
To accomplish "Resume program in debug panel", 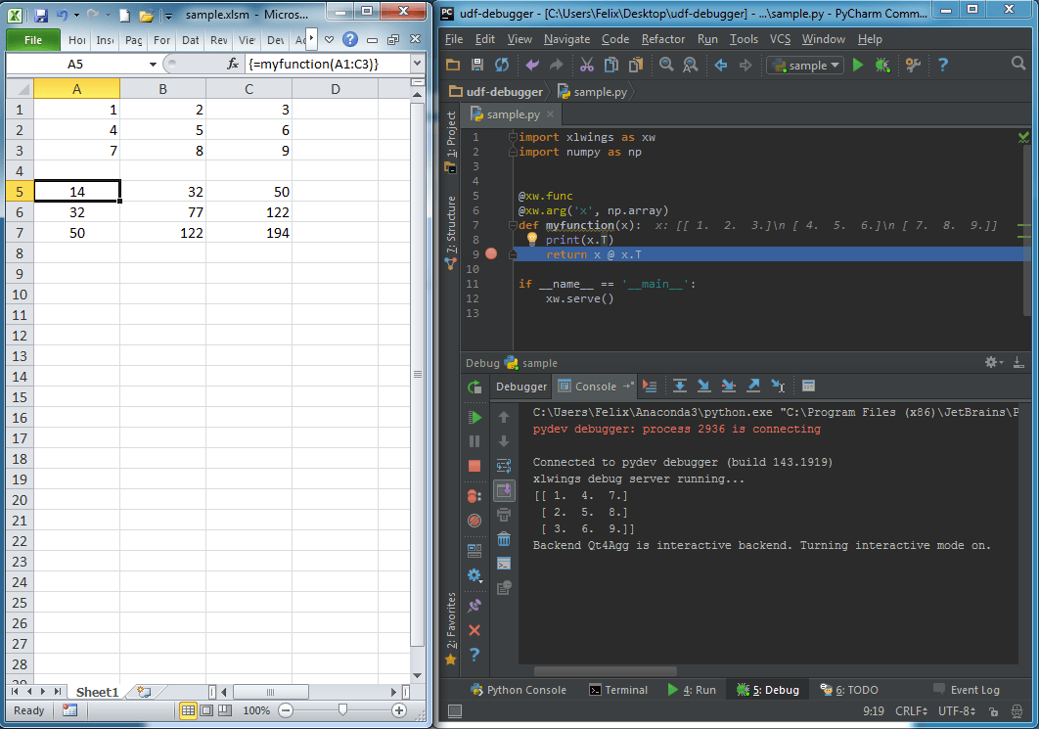I will pos(474,418).
